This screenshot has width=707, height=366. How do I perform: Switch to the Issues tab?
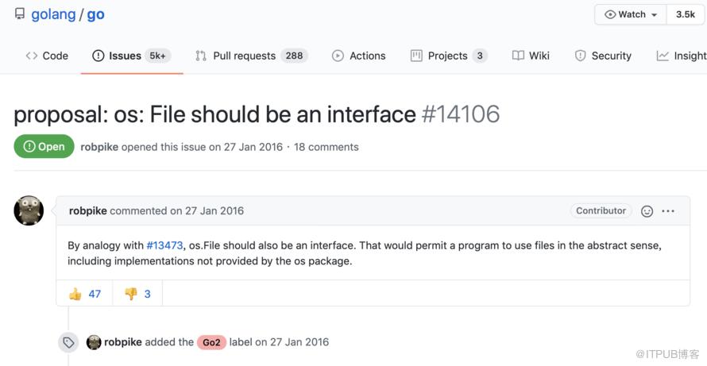coord(132,56)
